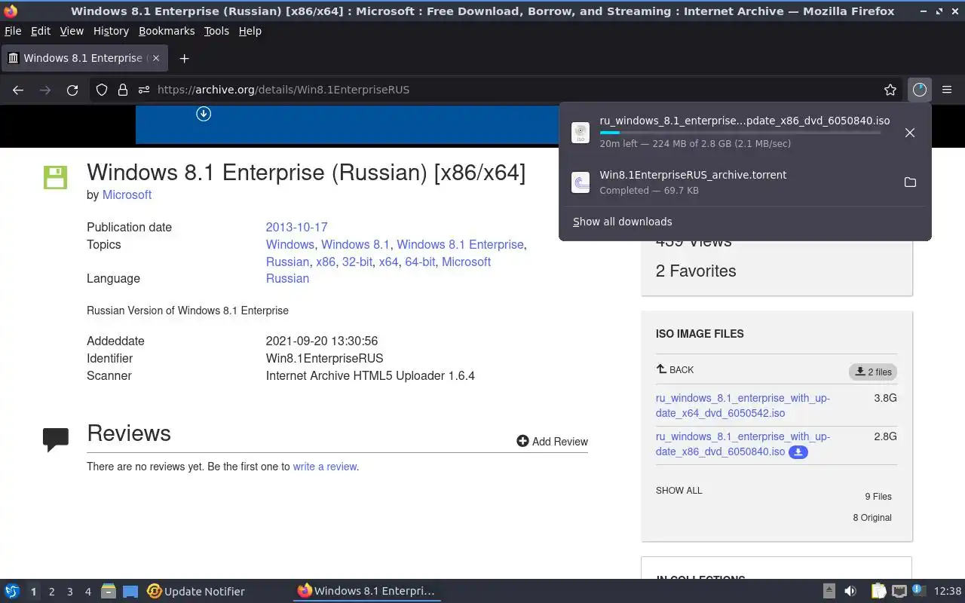Switch to workspace 4 on the taskbar
Image resolution: width=965 pixels, height=603 pixels.
point(87,592)
